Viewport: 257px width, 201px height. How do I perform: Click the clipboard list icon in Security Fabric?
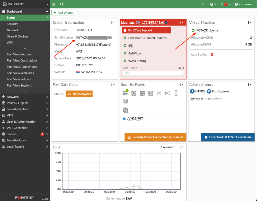point(151,93)
